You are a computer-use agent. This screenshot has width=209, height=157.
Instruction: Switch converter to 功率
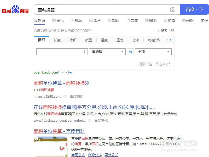coord(136,40)
